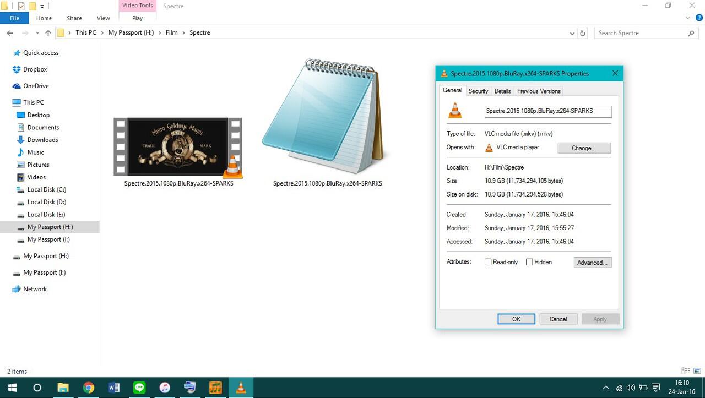
Task: Click Cancel in Properties dialog
Action: (x=558, y=319)
